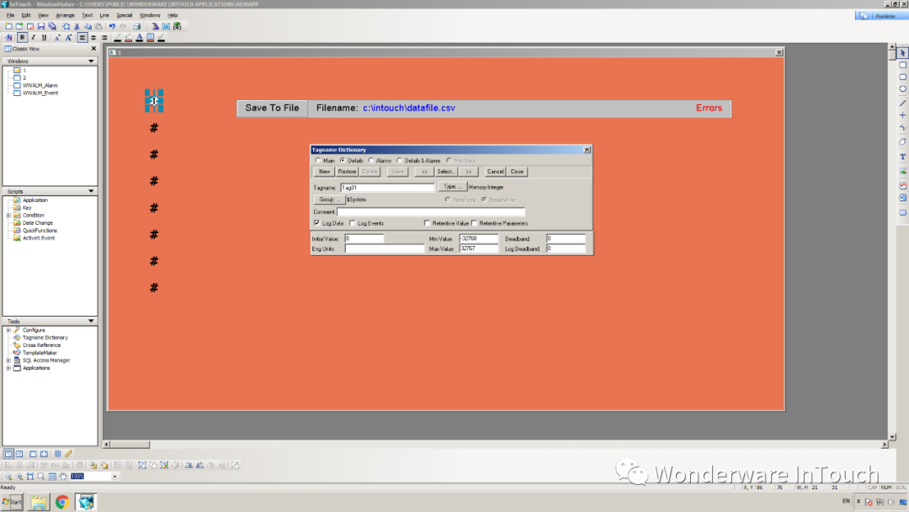Enable the Log Events checkbox
Screen dimensions: 909x512
[352, 223]
